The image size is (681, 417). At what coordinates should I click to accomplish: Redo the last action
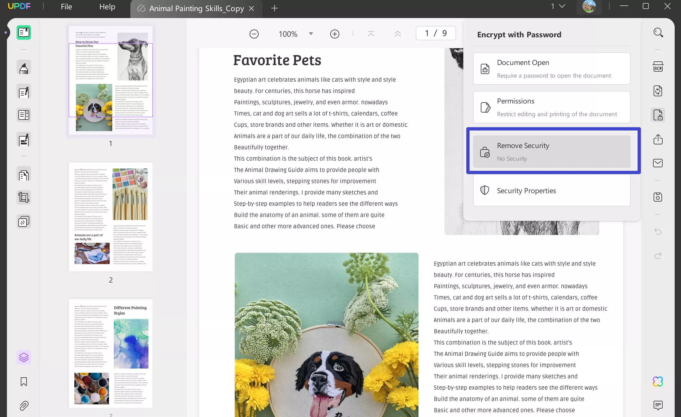tap(658, 255)
